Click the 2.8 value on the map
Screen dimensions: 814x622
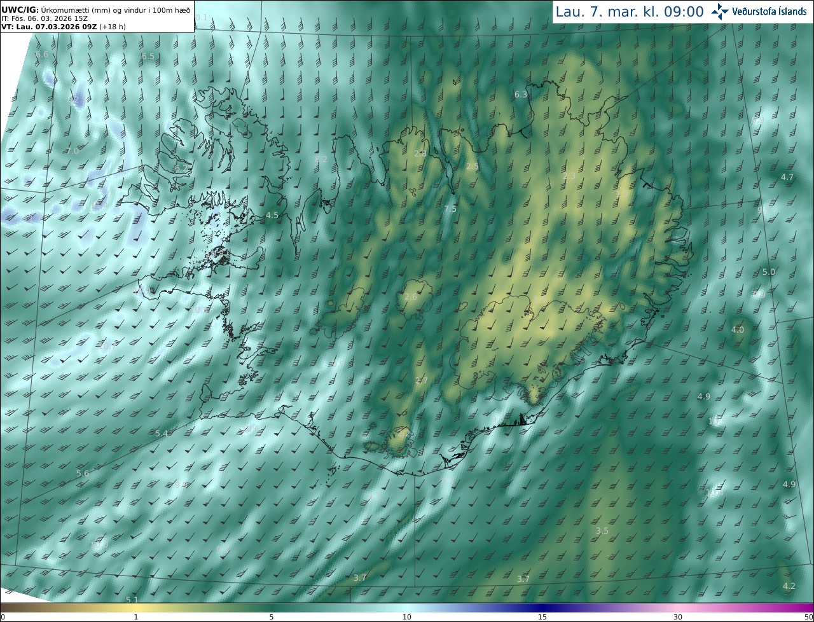click(x=420, y=154)
